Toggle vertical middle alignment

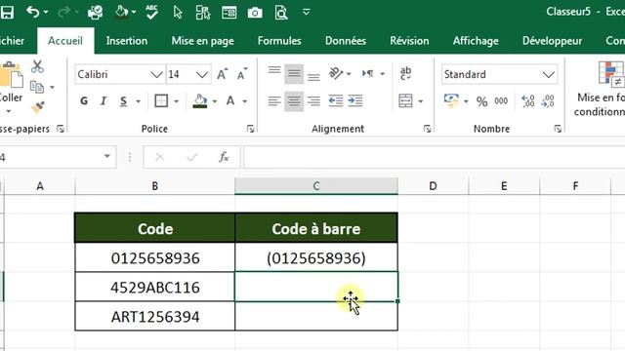click(x=294, y=74)
